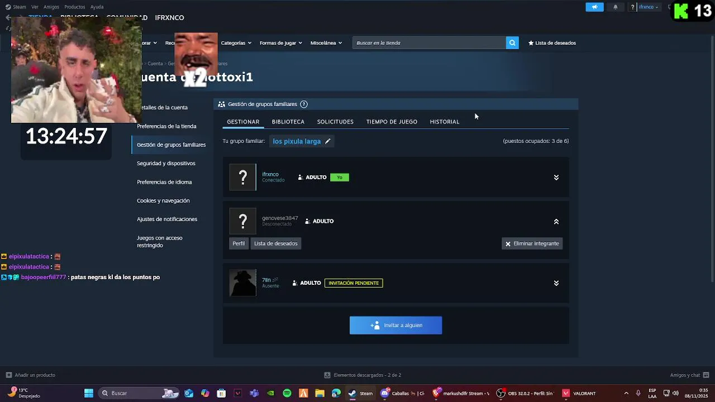715x402 pixels.
Task: Click Invitar a alguien button
Action: point(395,326)
